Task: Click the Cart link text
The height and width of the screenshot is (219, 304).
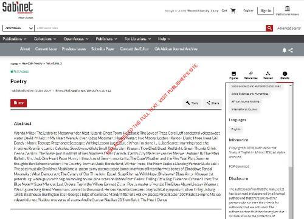Action: (x=224, y=10)
